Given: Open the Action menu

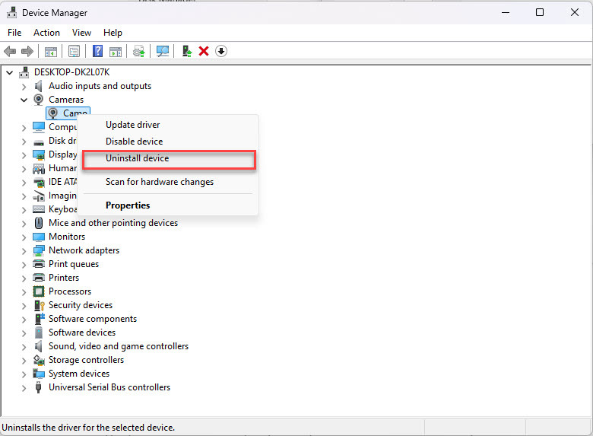Looking at the screenshot, I should tap(46, 33).
